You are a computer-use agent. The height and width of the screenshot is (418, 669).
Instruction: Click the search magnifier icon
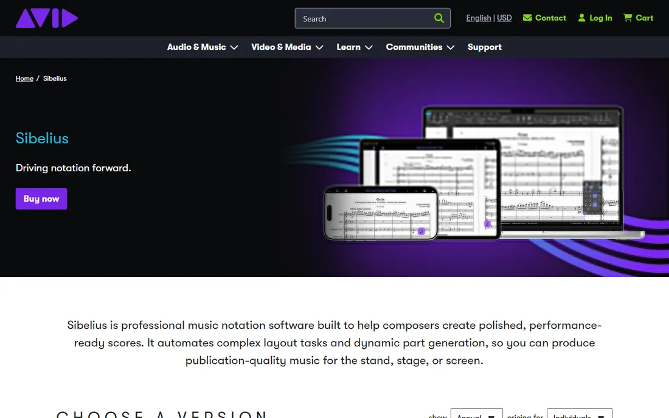coord(439,18)
